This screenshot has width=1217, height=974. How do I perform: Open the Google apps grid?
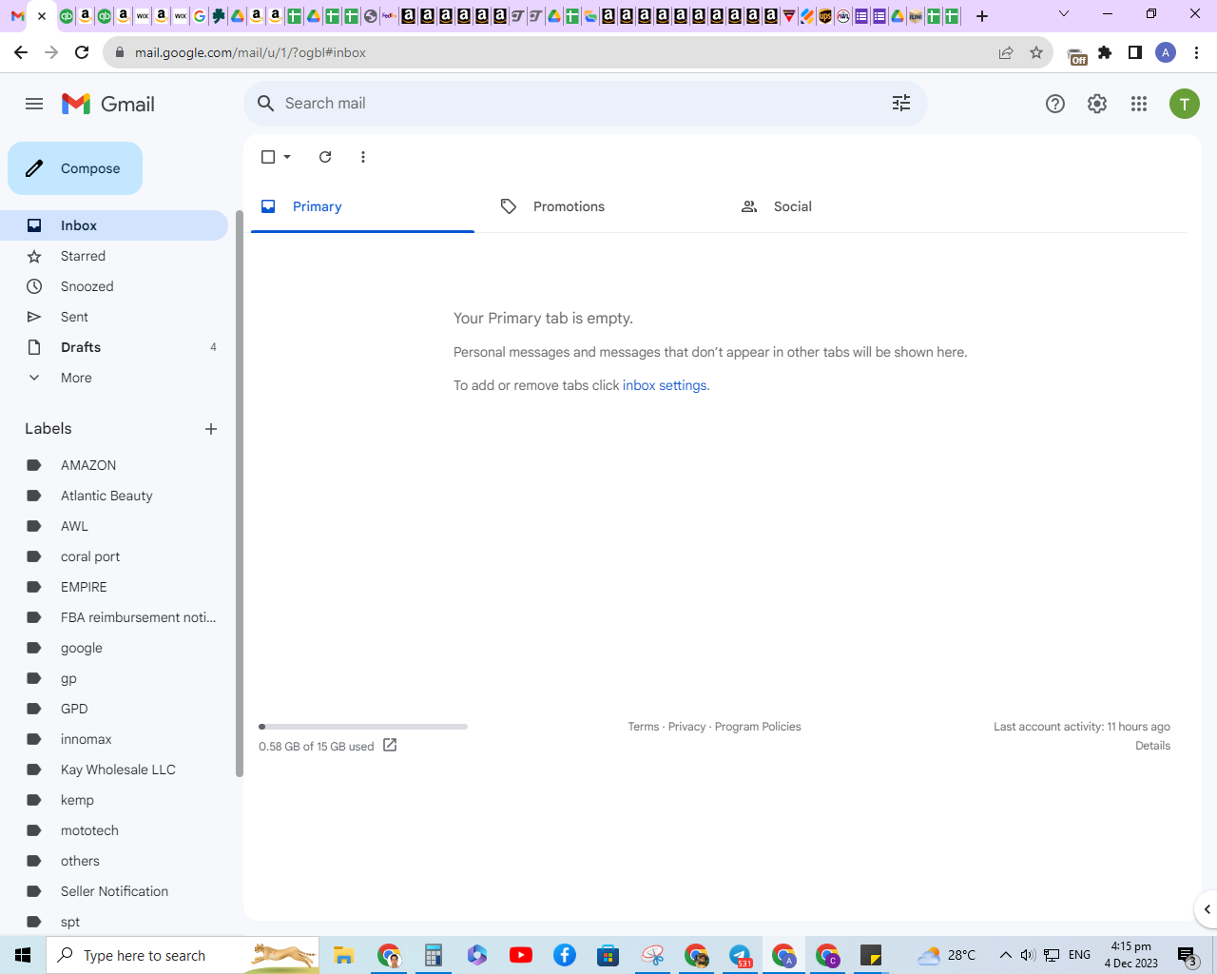click(x=1139, y=104)
